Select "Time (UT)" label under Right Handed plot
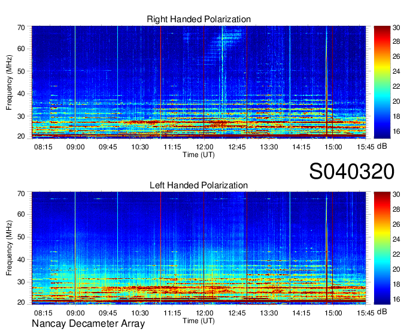The height and width of the screenshot is (331, 407). 199,155
